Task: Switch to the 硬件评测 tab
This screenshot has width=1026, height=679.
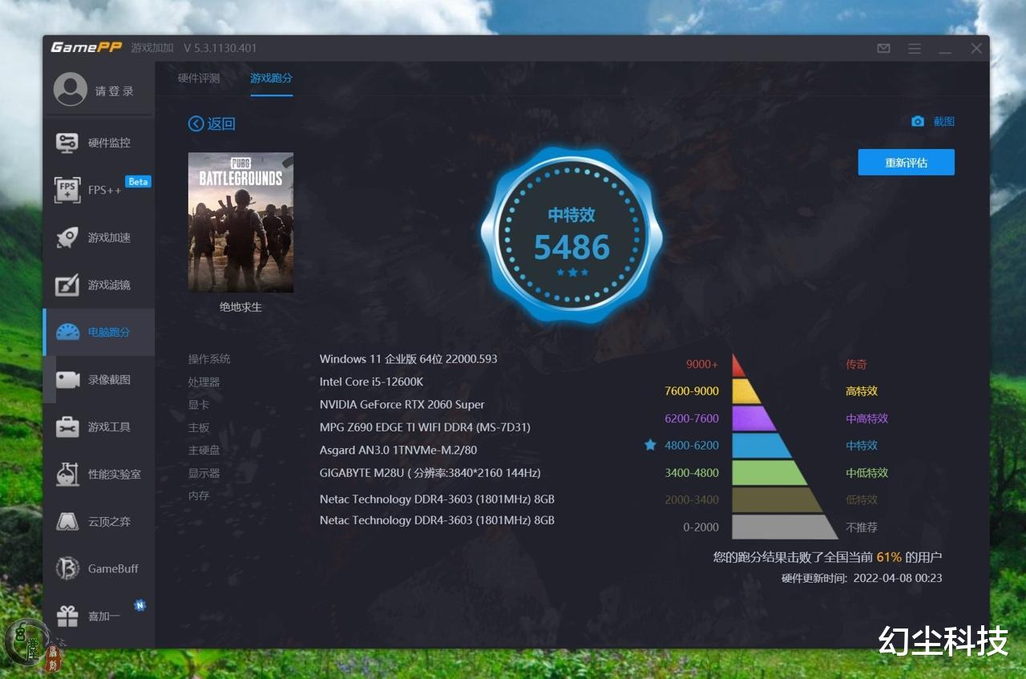Action: click(199, 79)
